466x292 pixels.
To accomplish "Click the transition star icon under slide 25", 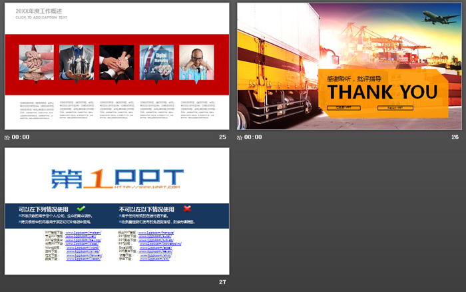I will pyautogui.click(x=8, y=137).
